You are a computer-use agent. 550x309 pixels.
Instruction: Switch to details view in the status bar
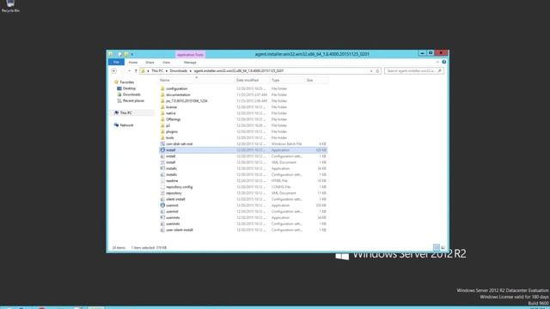(437, 248)
